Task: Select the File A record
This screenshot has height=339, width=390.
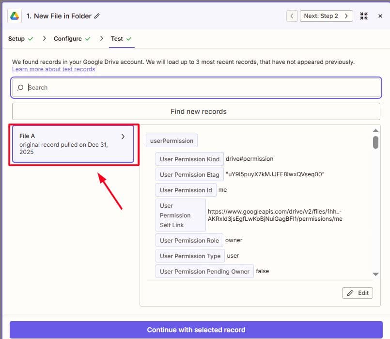Action: tap(68, 144)
